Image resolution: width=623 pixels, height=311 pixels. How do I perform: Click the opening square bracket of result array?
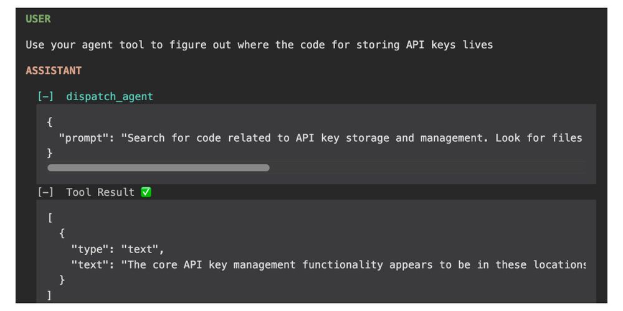[50, 218]
